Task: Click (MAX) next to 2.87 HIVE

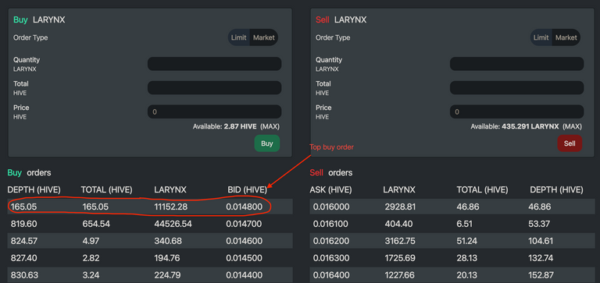Action: [270, 126]
